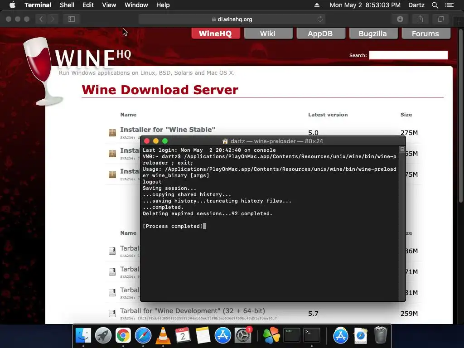Open the Terminal application menu

pos(38,5)
